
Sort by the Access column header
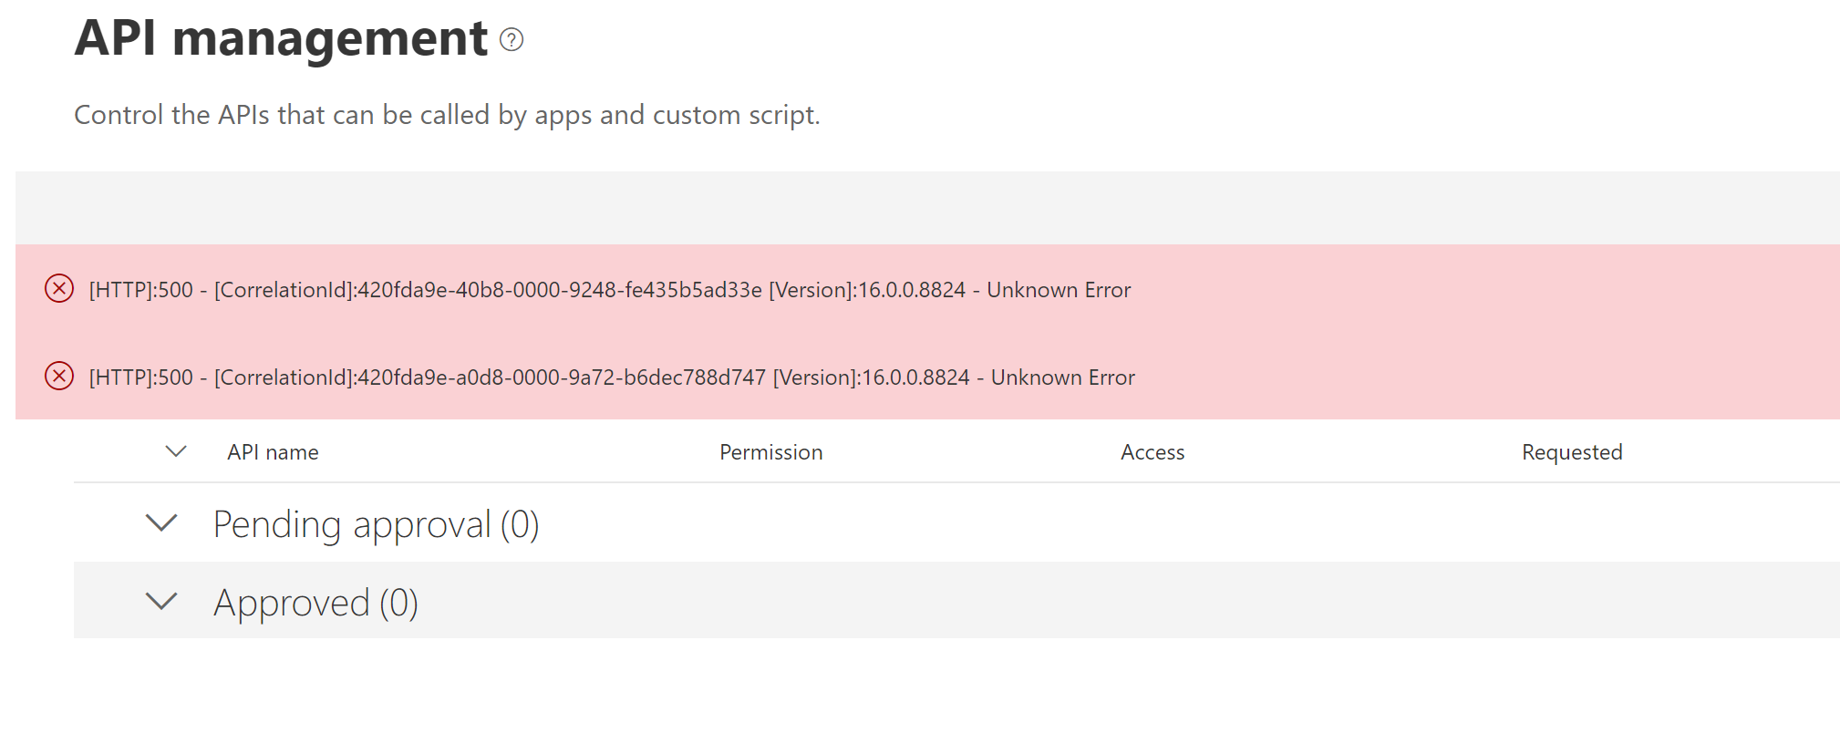click(1153, 452)
